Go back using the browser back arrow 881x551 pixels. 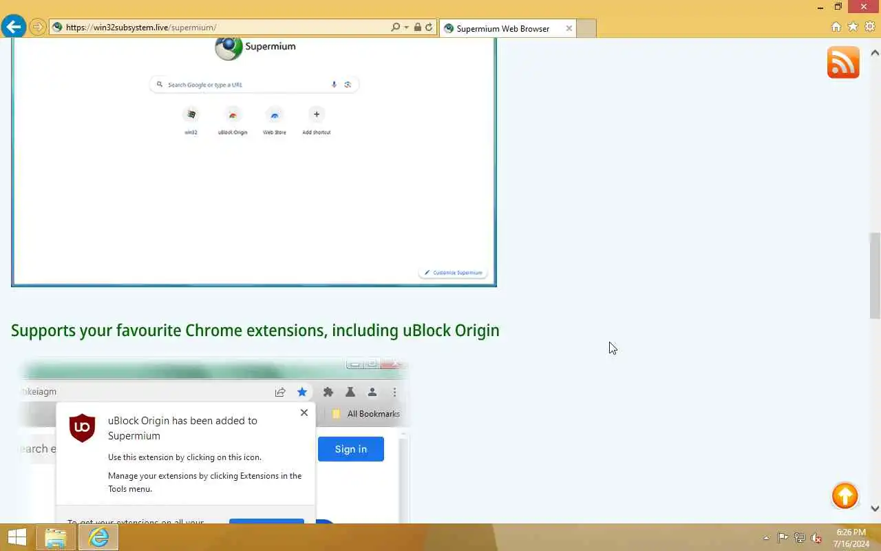pos(13,27)
